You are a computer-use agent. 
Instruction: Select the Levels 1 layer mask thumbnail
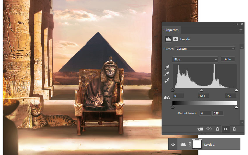pyautogui.click(x=197, y=144)
